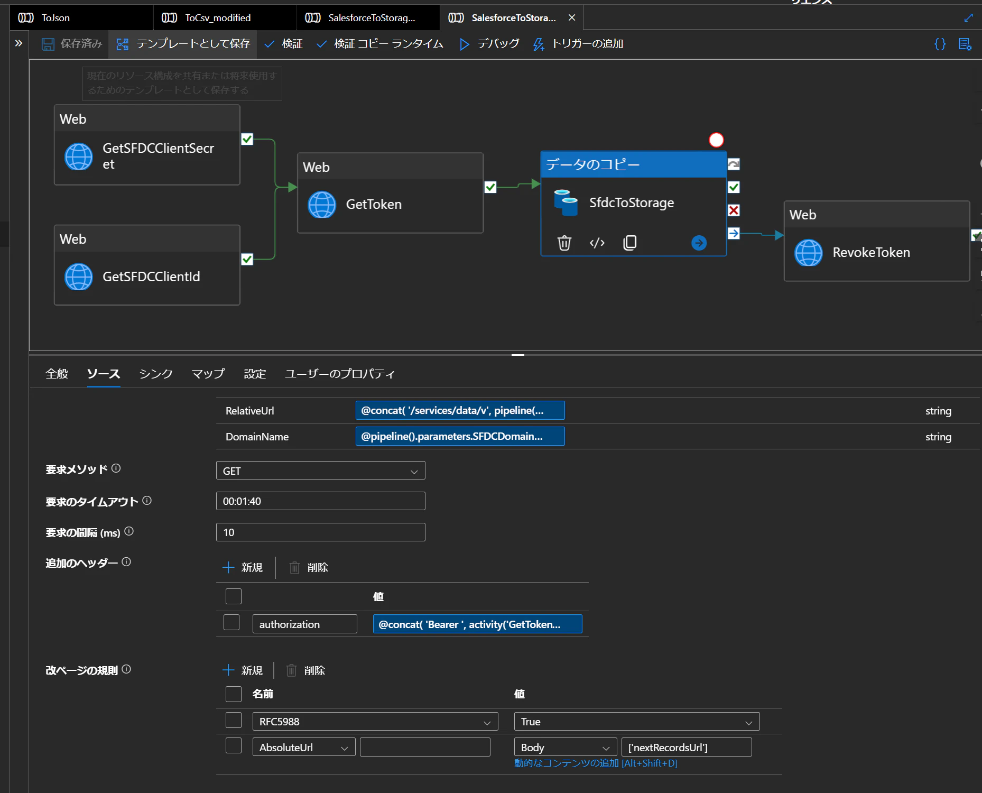Select the GetSFDCClientId web activity globe icon
This screenshot has width=982, height=793.
pyautogui.click(x=79, y=276)
